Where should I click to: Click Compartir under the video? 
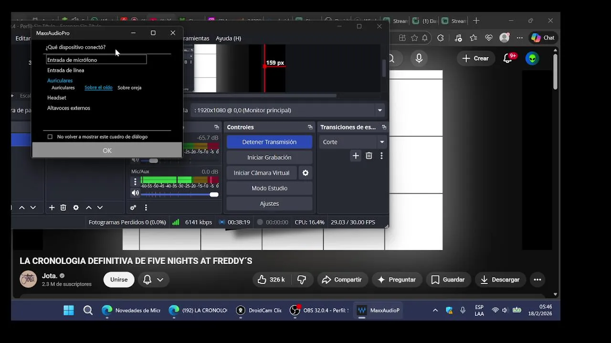(341, 280)
